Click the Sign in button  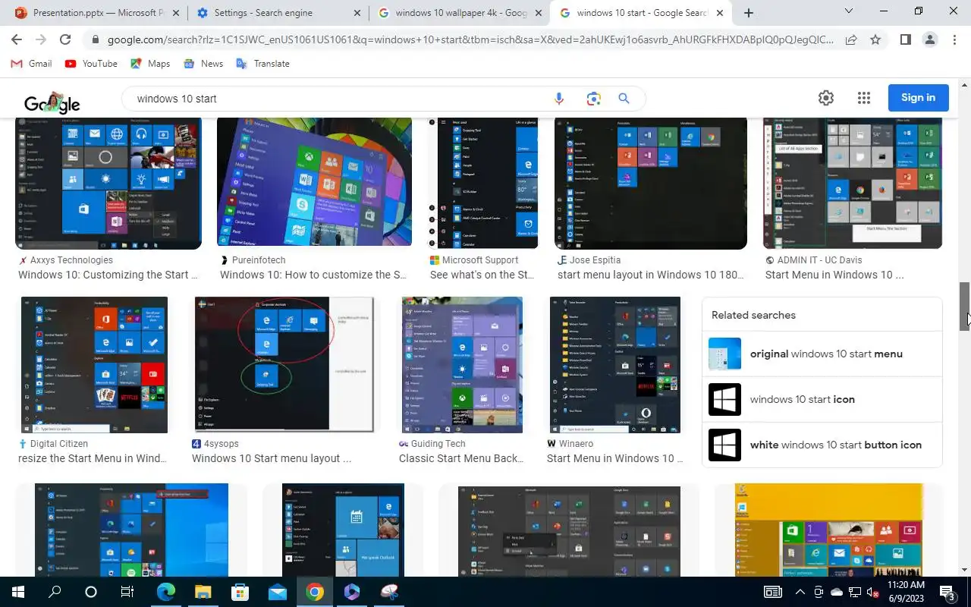(918, 98)
